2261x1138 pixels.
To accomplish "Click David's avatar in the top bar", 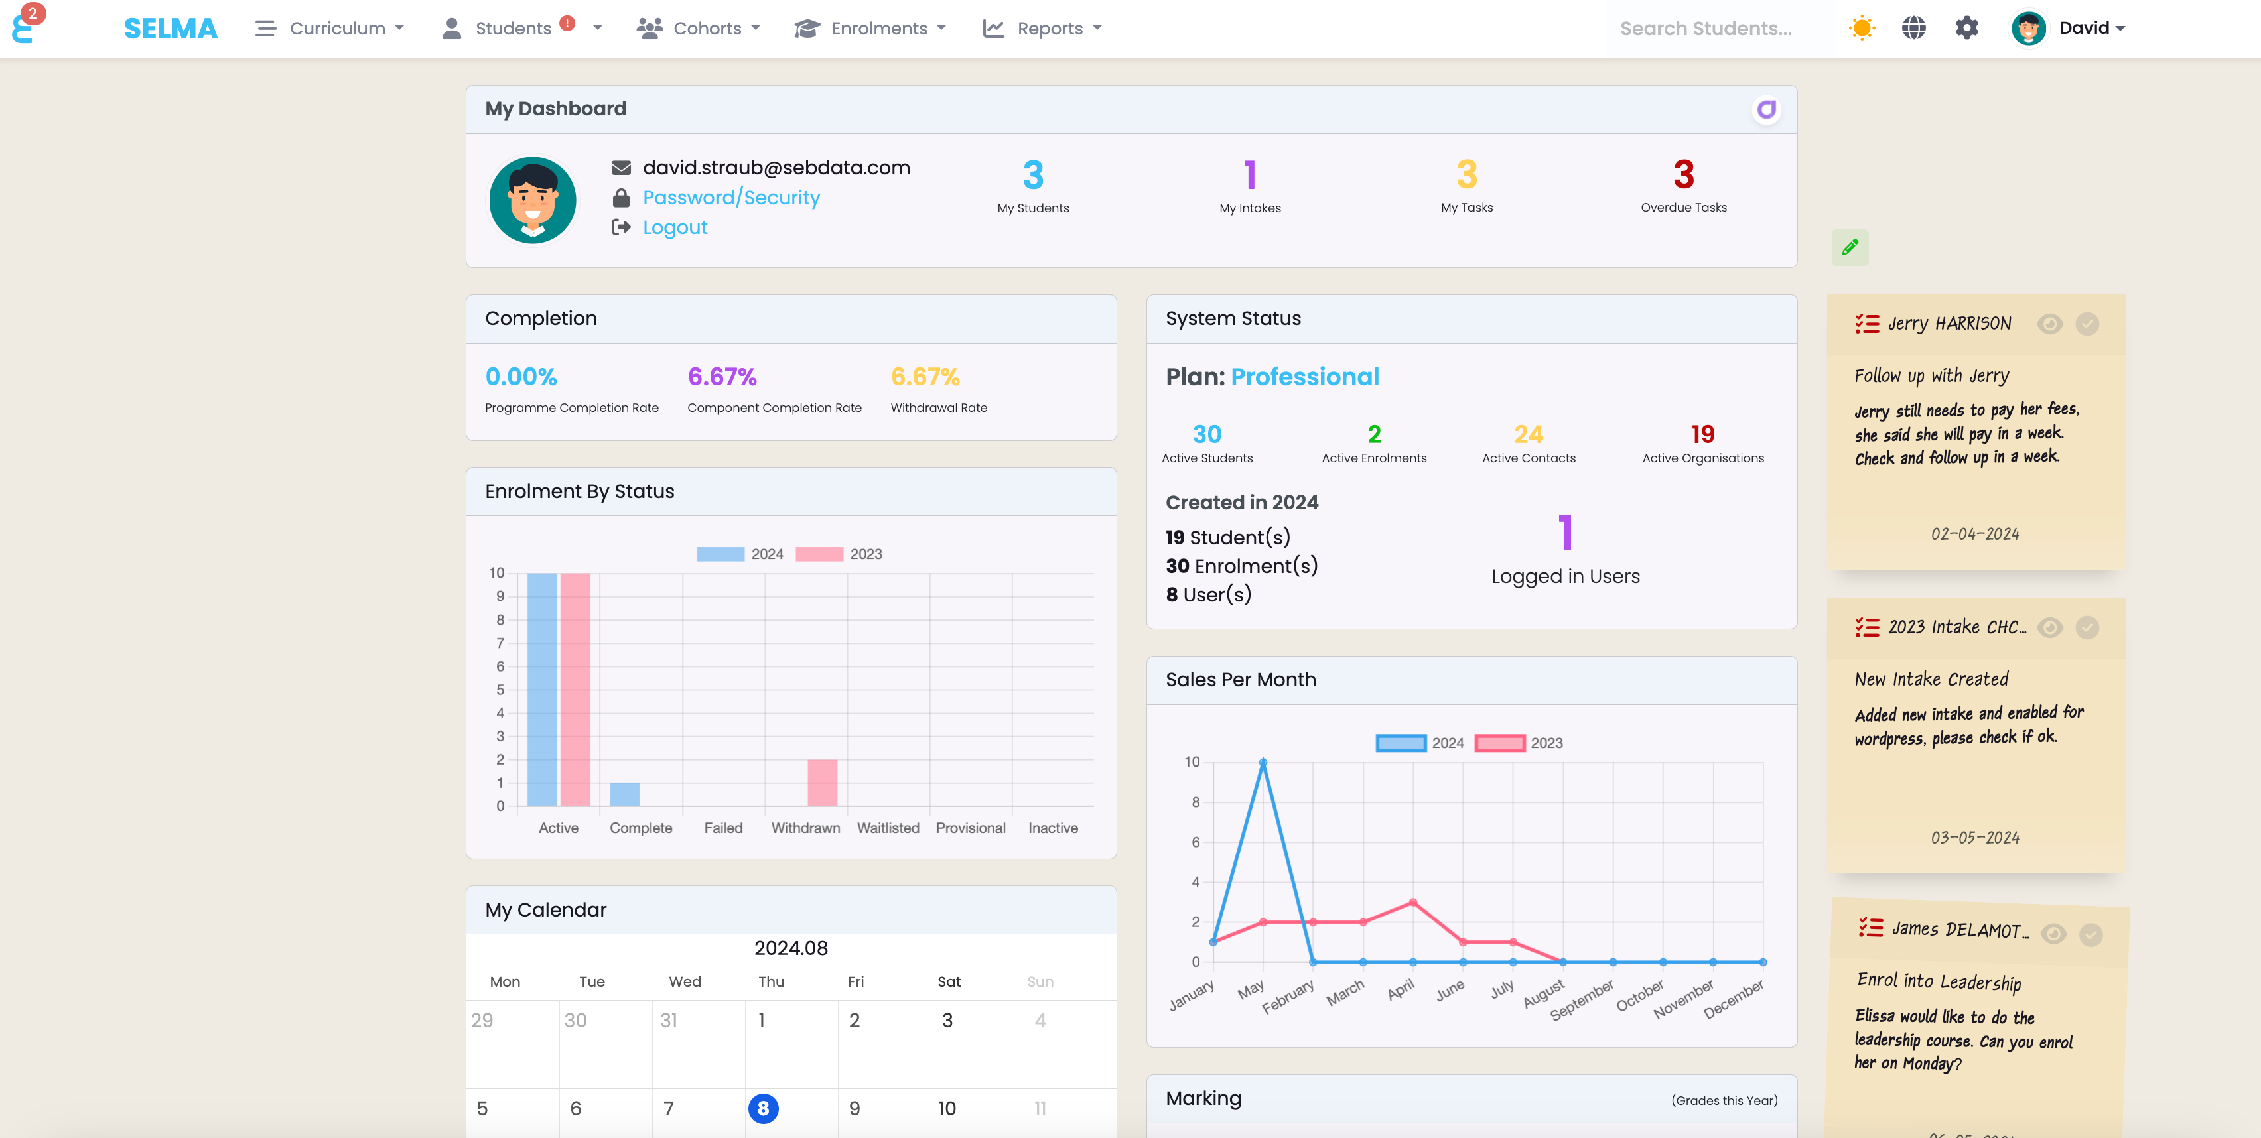I will (x=2028, y=28).
